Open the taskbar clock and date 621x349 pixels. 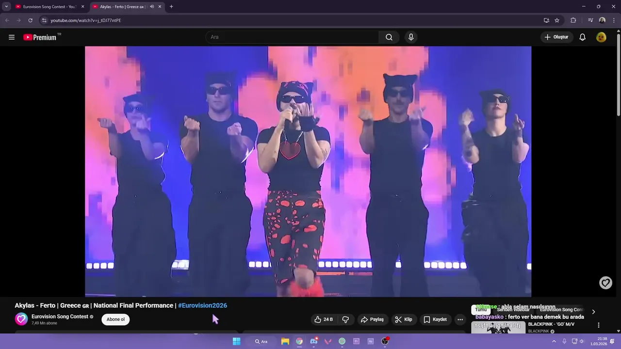[599, 341]
